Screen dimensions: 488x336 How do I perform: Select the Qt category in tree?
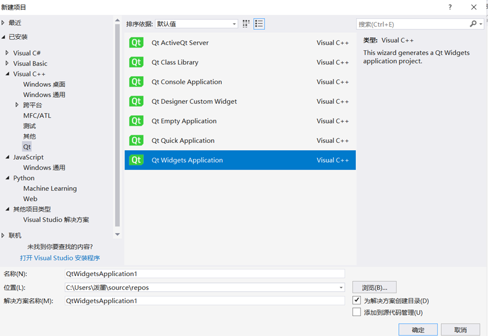[27, 147]
